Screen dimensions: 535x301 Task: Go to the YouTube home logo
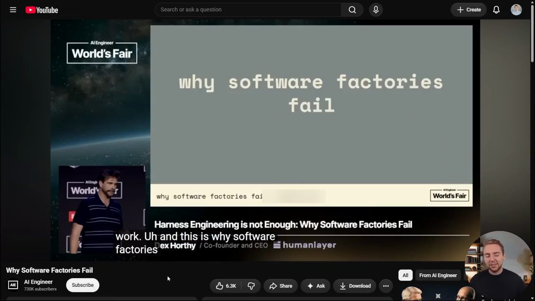(42, 10)
